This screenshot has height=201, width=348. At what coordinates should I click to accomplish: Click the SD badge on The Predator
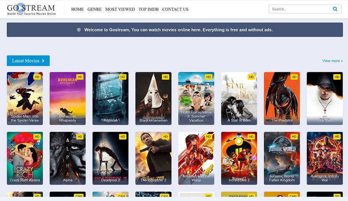coord(294,77)
